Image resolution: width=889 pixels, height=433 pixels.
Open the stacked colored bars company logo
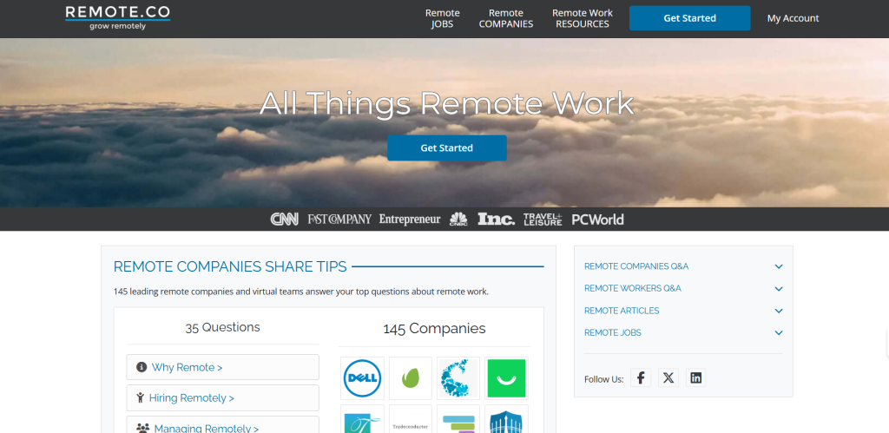click(x=458, y=419)
